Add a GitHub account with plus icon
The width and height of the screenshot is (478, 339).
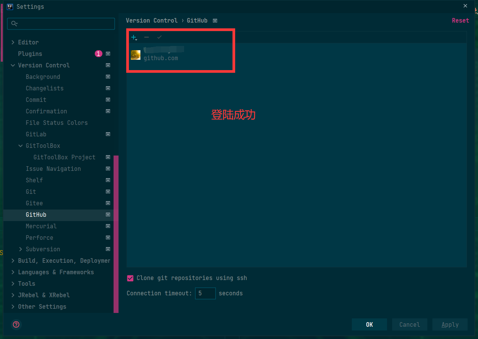click(134, 38)
